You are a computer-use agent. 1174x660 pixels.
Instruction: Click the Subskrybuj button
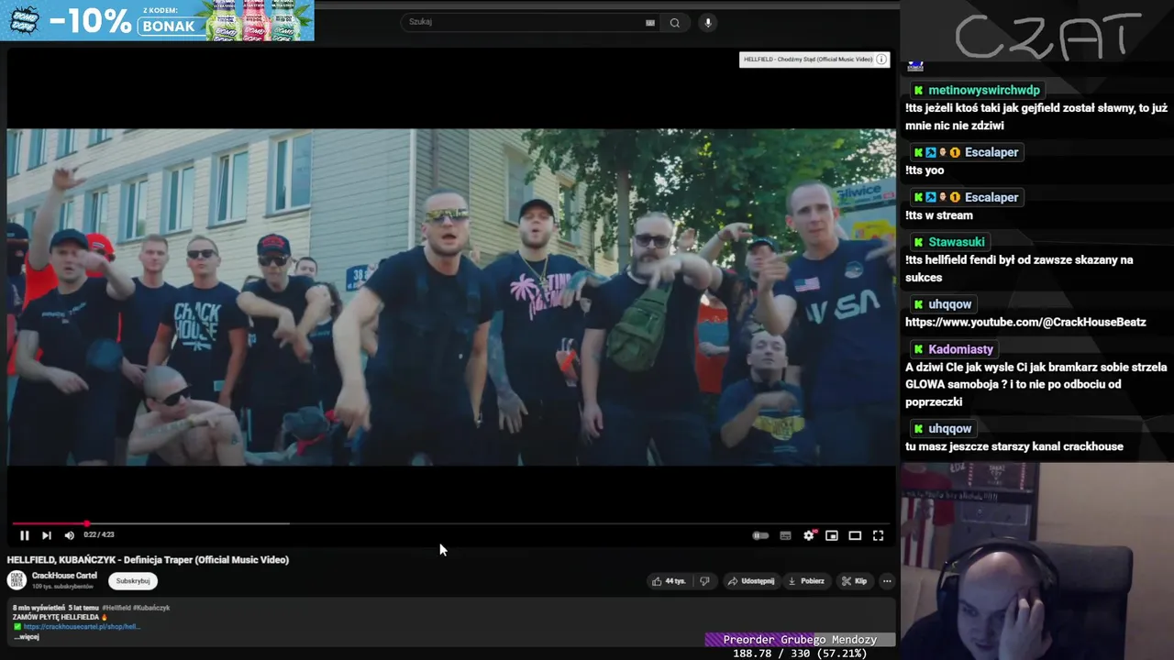click(x=133, y=581)
